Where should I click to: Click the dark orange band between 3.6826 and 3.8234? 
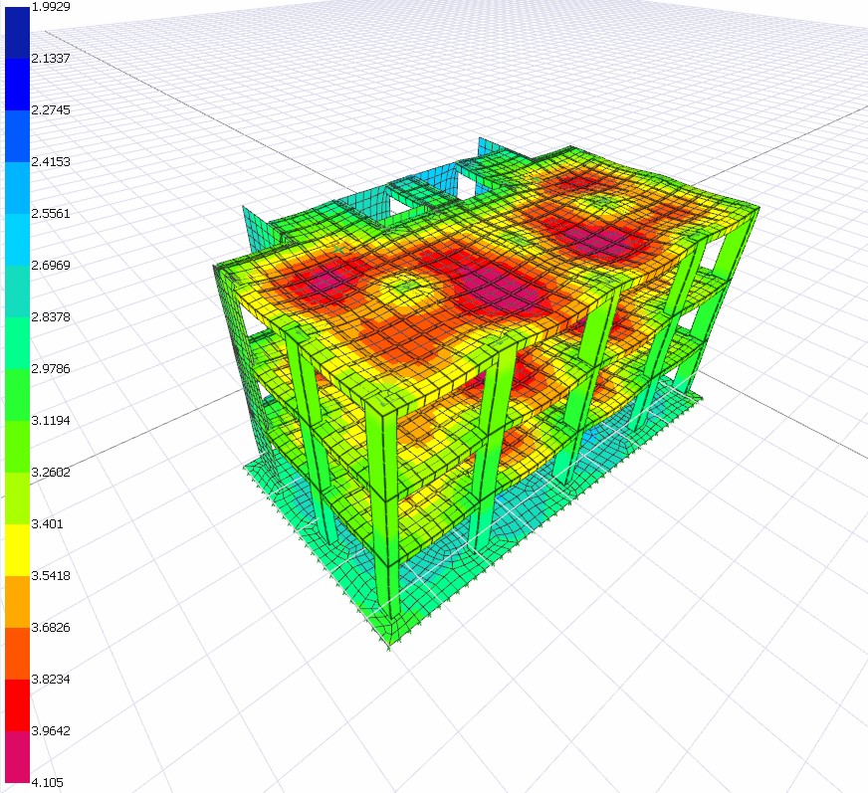(17, 653)
